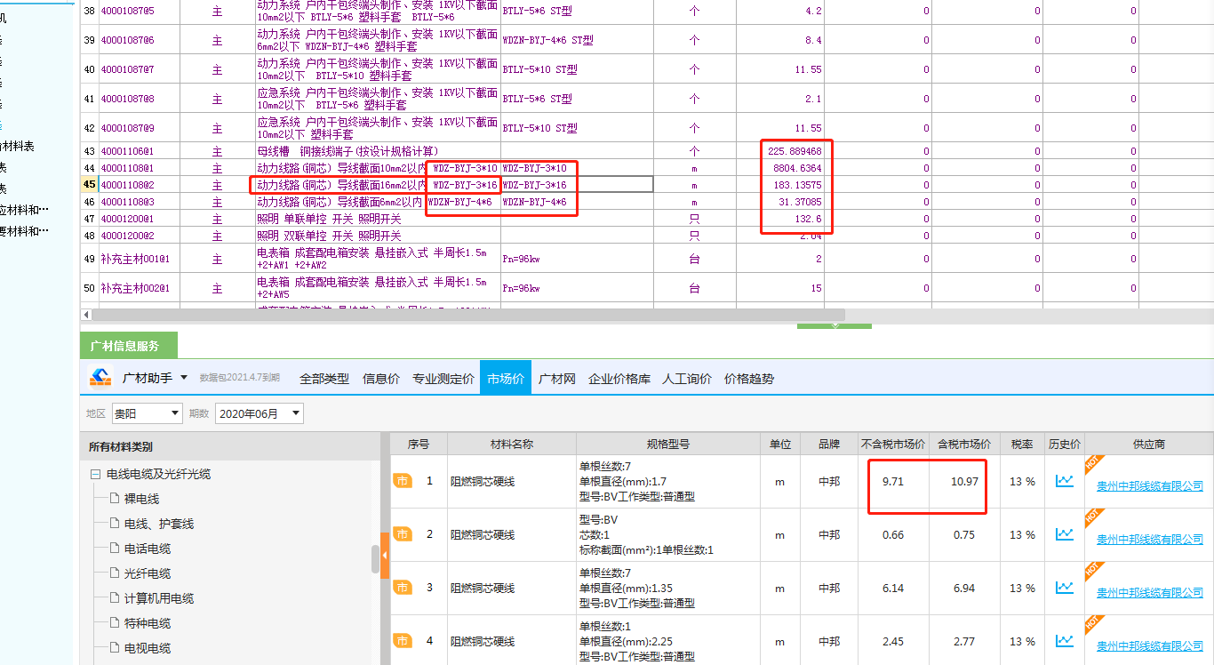Image resolution: width=1214 pixels, height=665 pixels.
Task: Select row number 45 in the materials table
Action: (89, 185)
